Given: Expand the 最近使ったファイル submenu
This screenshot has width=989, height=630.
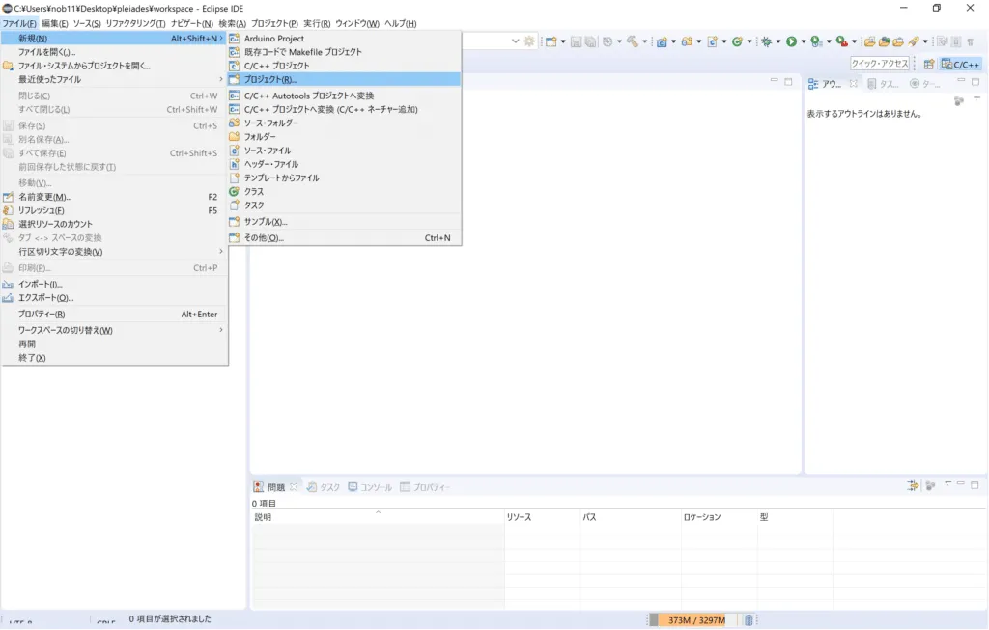Looking at the screenshot, I should pos(114,79).
